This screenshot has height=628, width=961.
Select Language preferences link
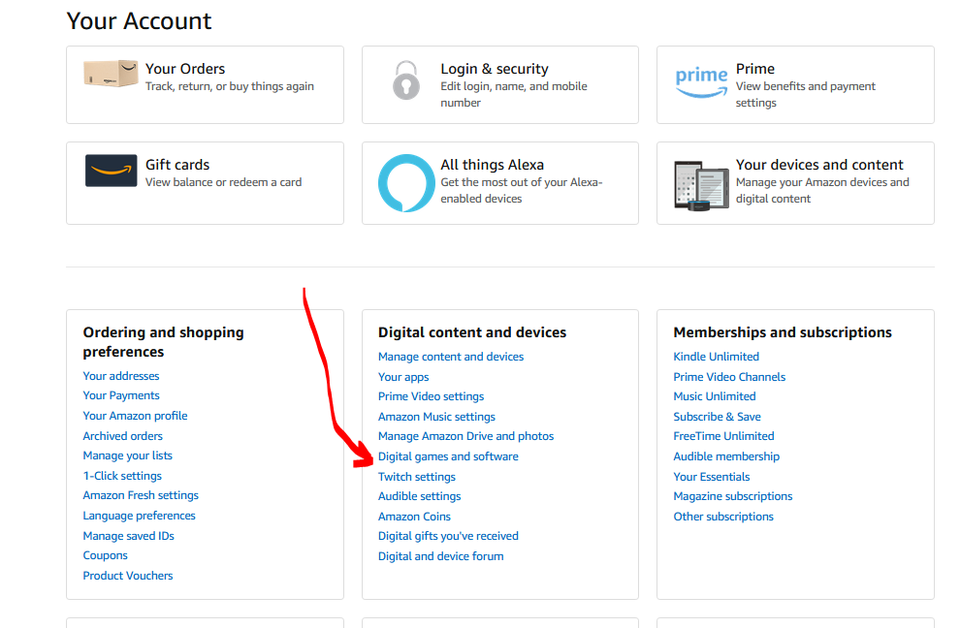139,516
